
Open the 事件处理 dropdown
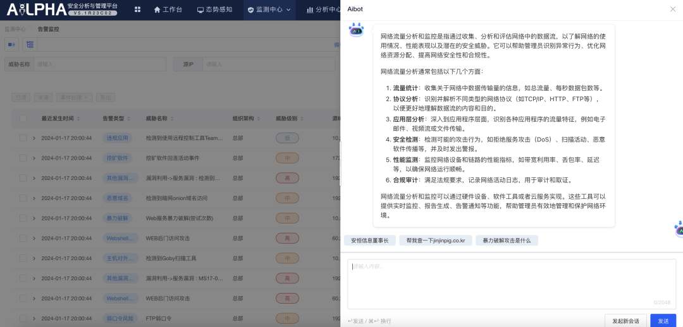point(75,97)
